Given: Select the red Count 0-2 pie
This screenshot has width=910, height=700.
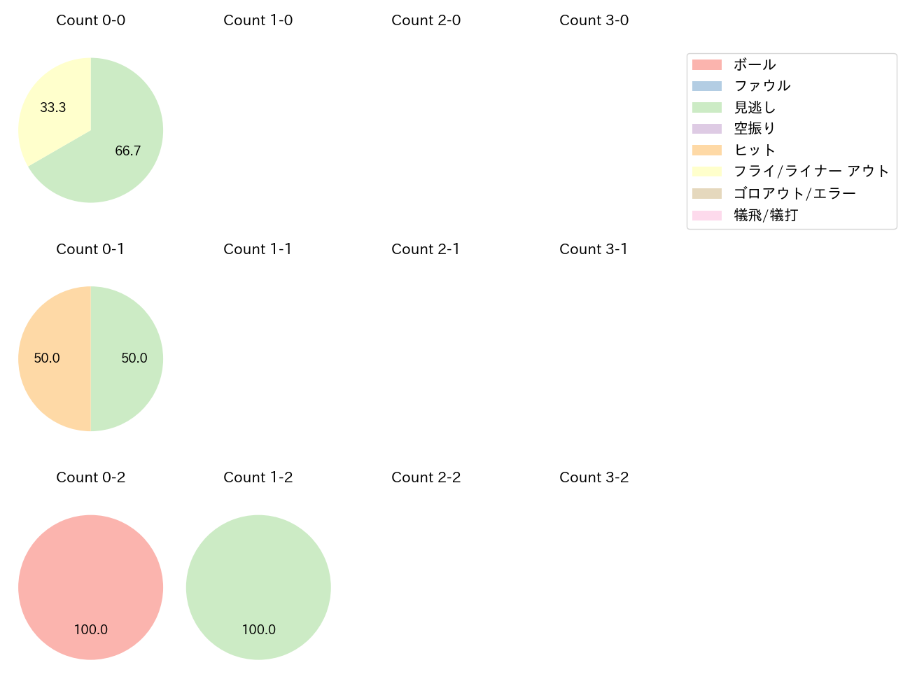Looking at the screenshot, I should (x=90, y=587).
